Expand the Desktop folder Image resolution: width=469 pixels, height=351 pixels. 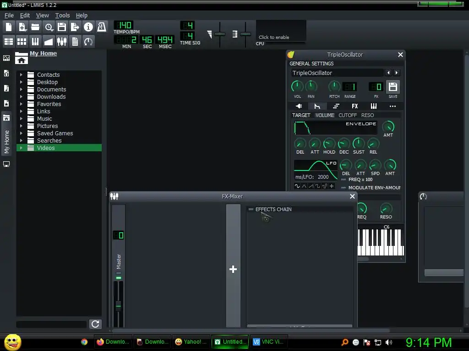pos(21,82)
